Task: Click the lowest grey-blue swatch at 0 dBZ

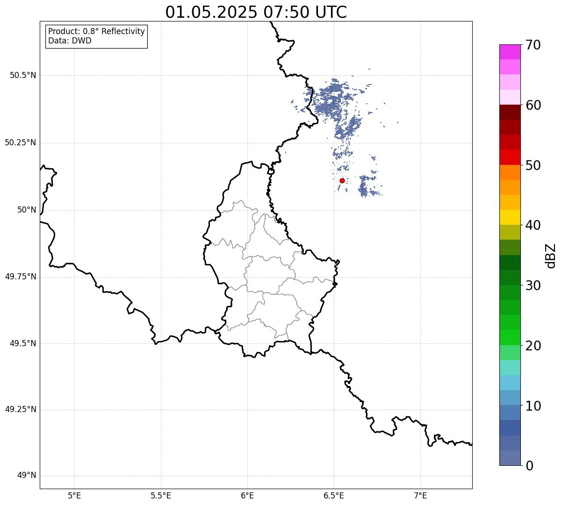Action: [510, 458]
